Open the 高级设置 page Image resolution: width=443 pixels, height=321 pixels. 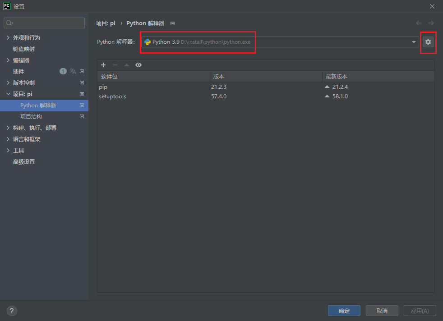tap(24, 162)
